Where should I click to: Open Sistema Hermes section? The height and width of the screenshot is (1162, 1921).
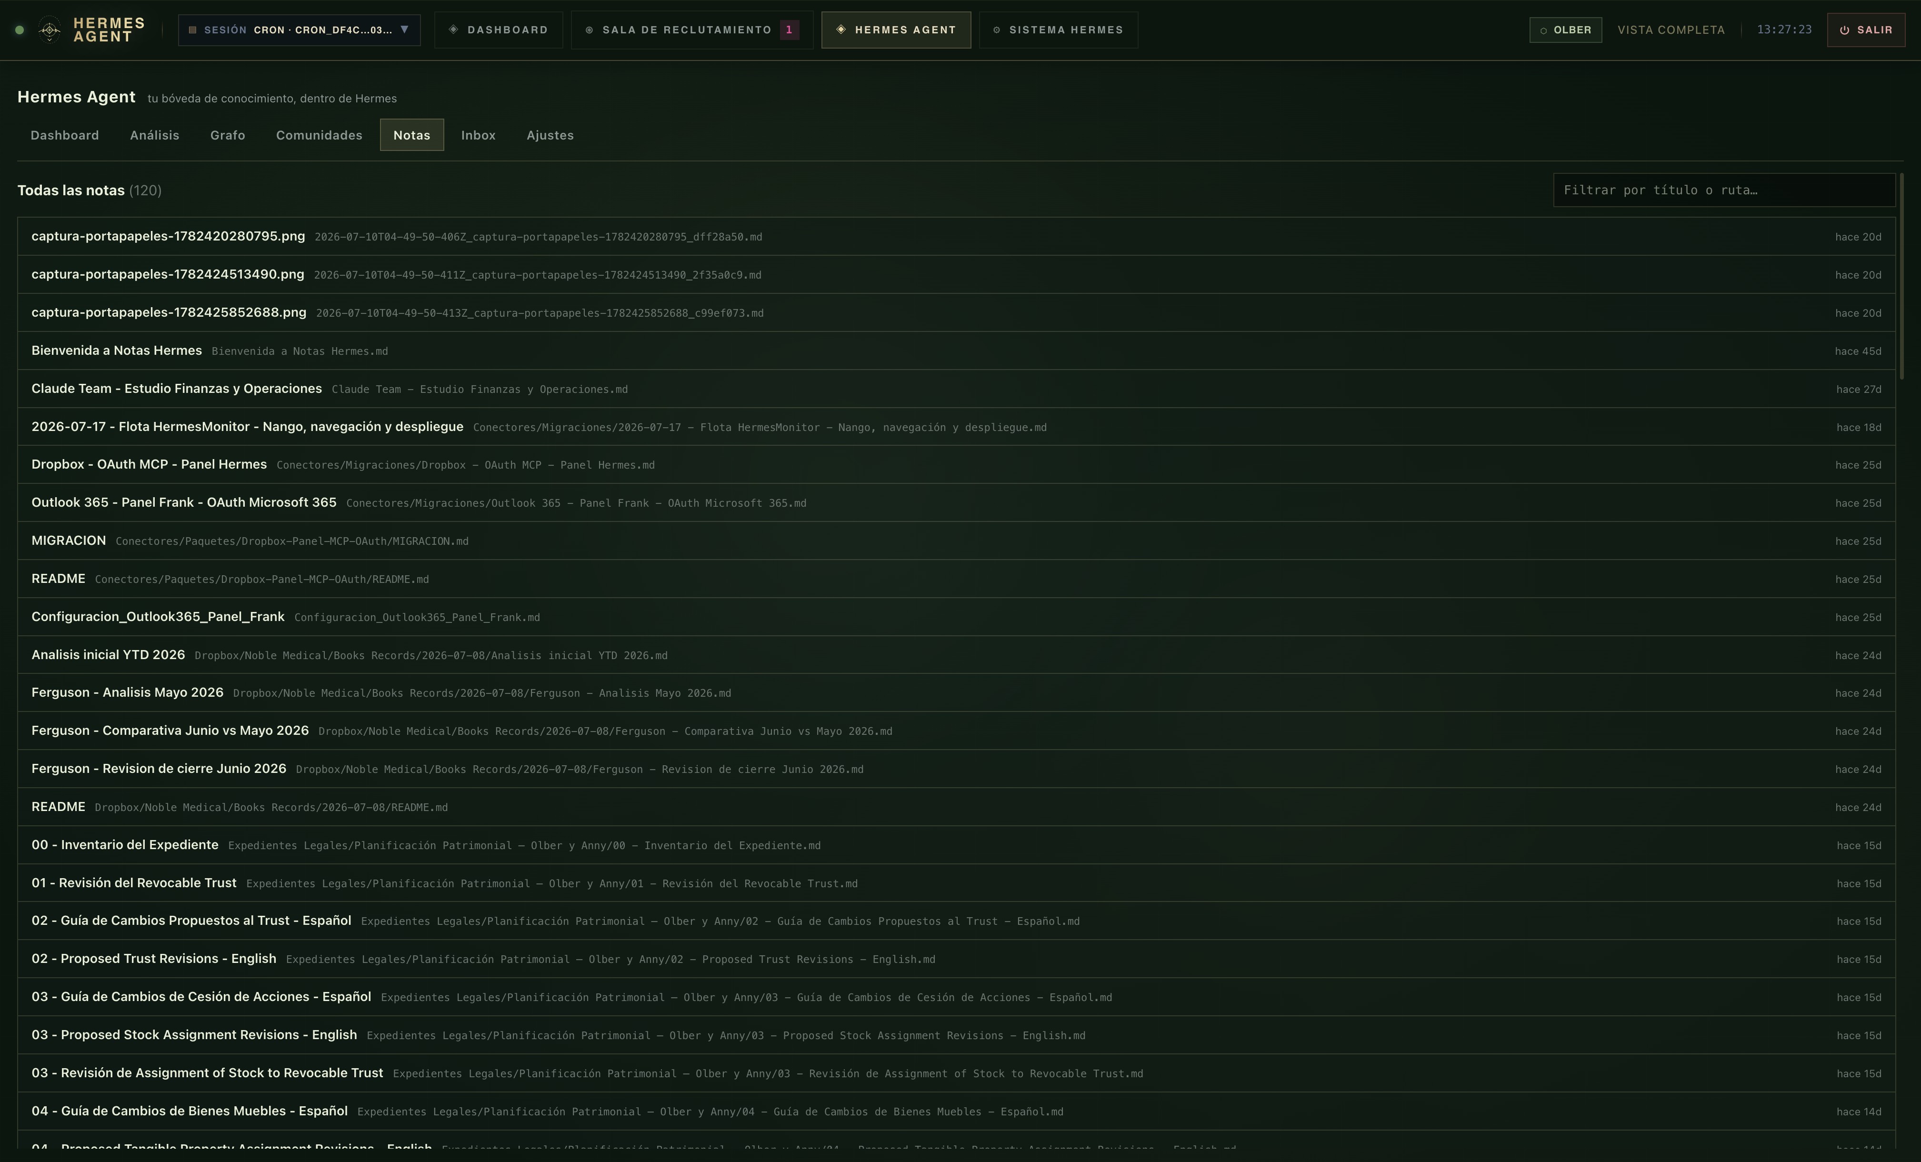[1058, 30]
